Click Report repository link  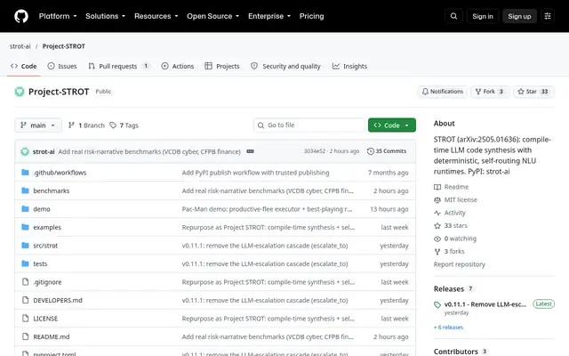[x=460, y=264]
